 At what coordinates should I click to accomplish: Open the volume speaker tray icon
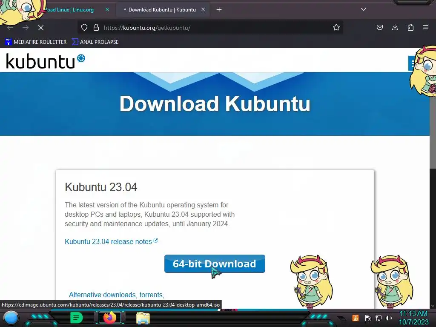[x=389, y=318]
